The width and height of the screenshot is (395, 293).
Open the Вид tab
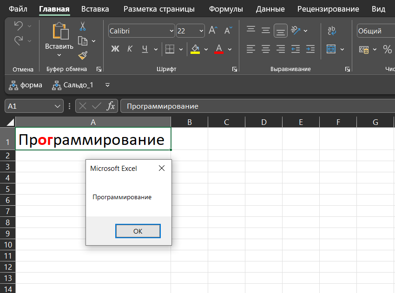coord(378,9)
